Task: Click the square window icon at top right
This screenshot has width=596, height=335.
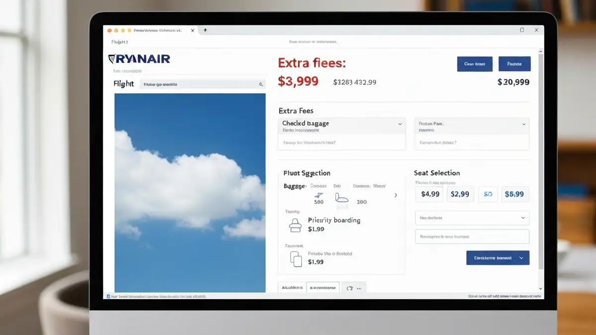Action: [x=522, y=30]
